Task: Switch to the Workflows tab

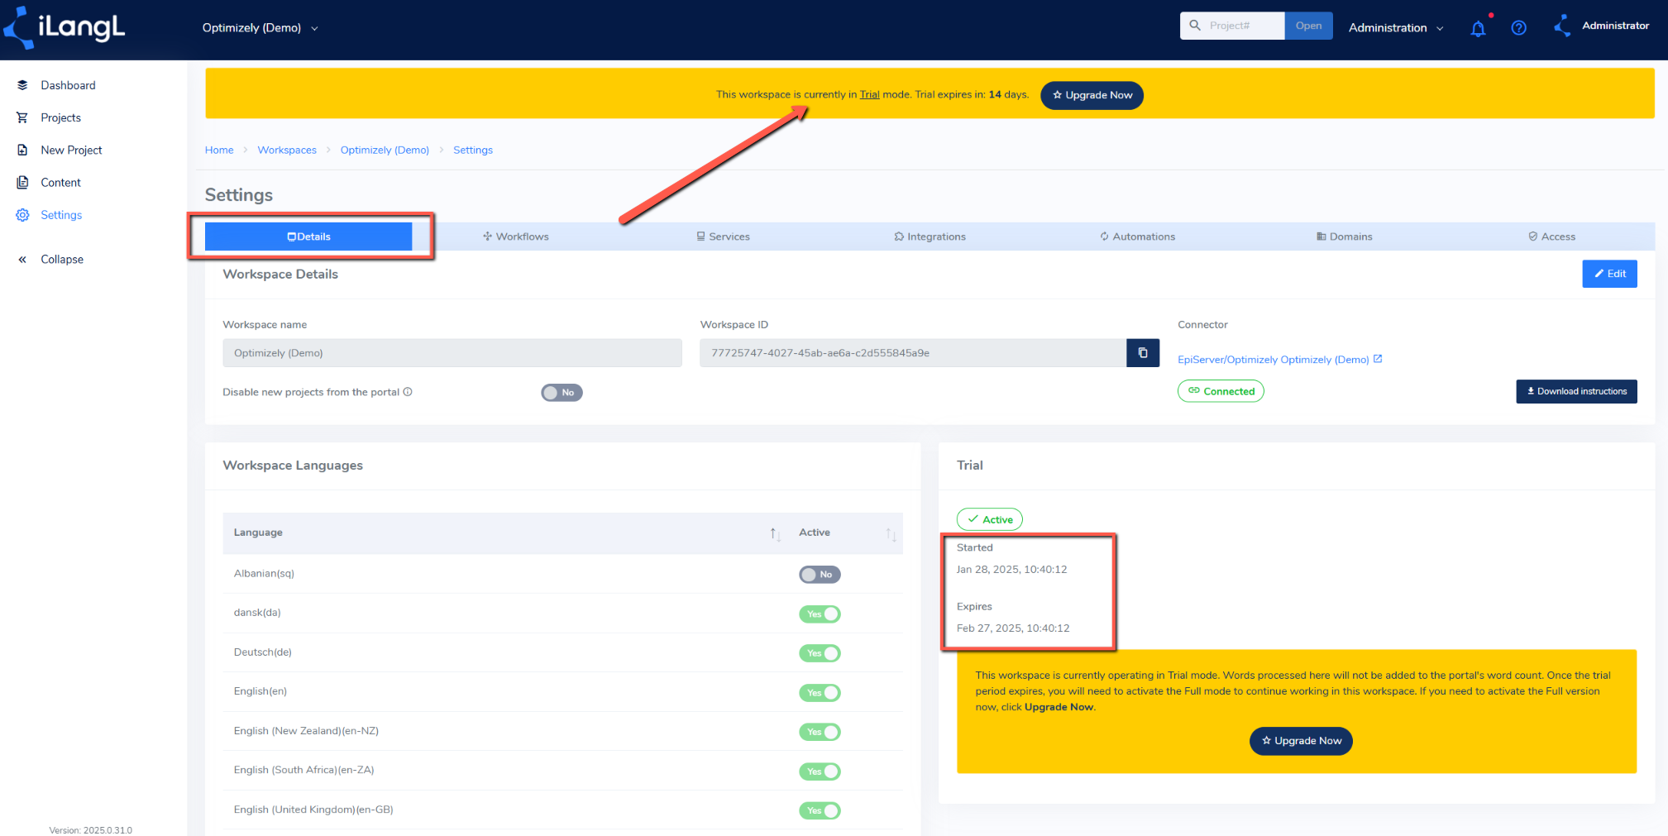Action: (x=516, y=236)
